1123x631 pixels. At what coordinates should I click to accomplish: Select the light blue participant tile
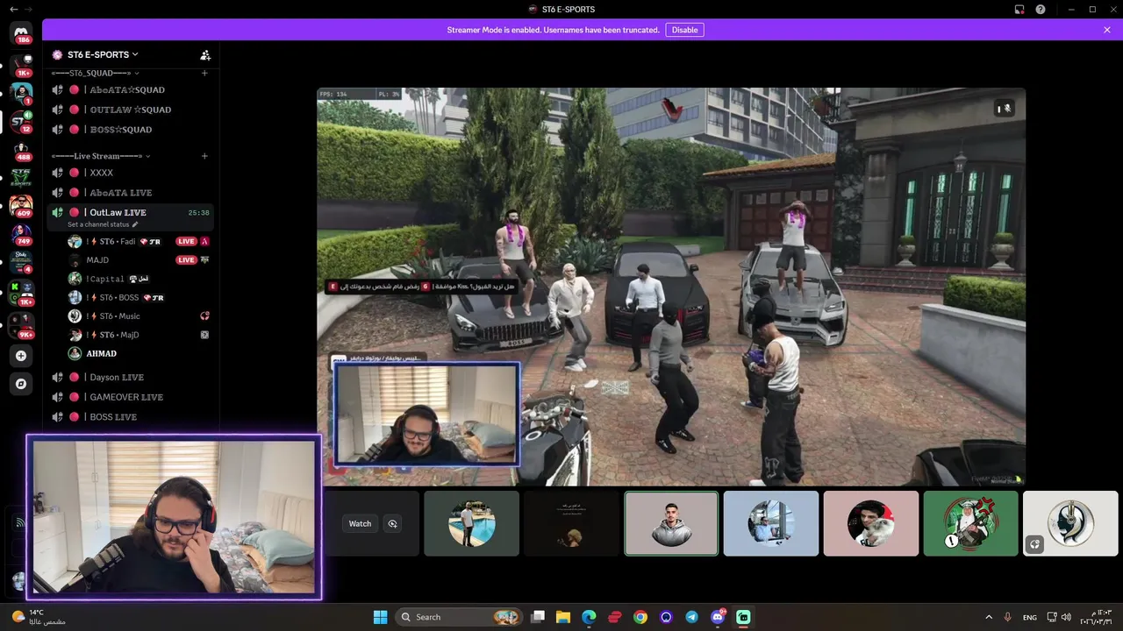771,523
